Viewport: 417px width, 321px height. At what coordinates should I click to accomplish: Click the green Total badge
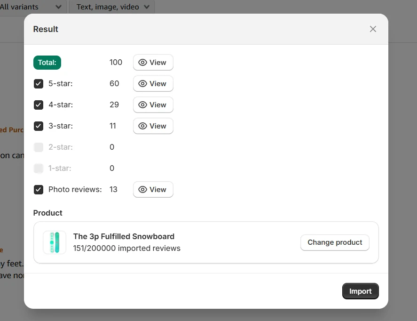coord(47,63)
